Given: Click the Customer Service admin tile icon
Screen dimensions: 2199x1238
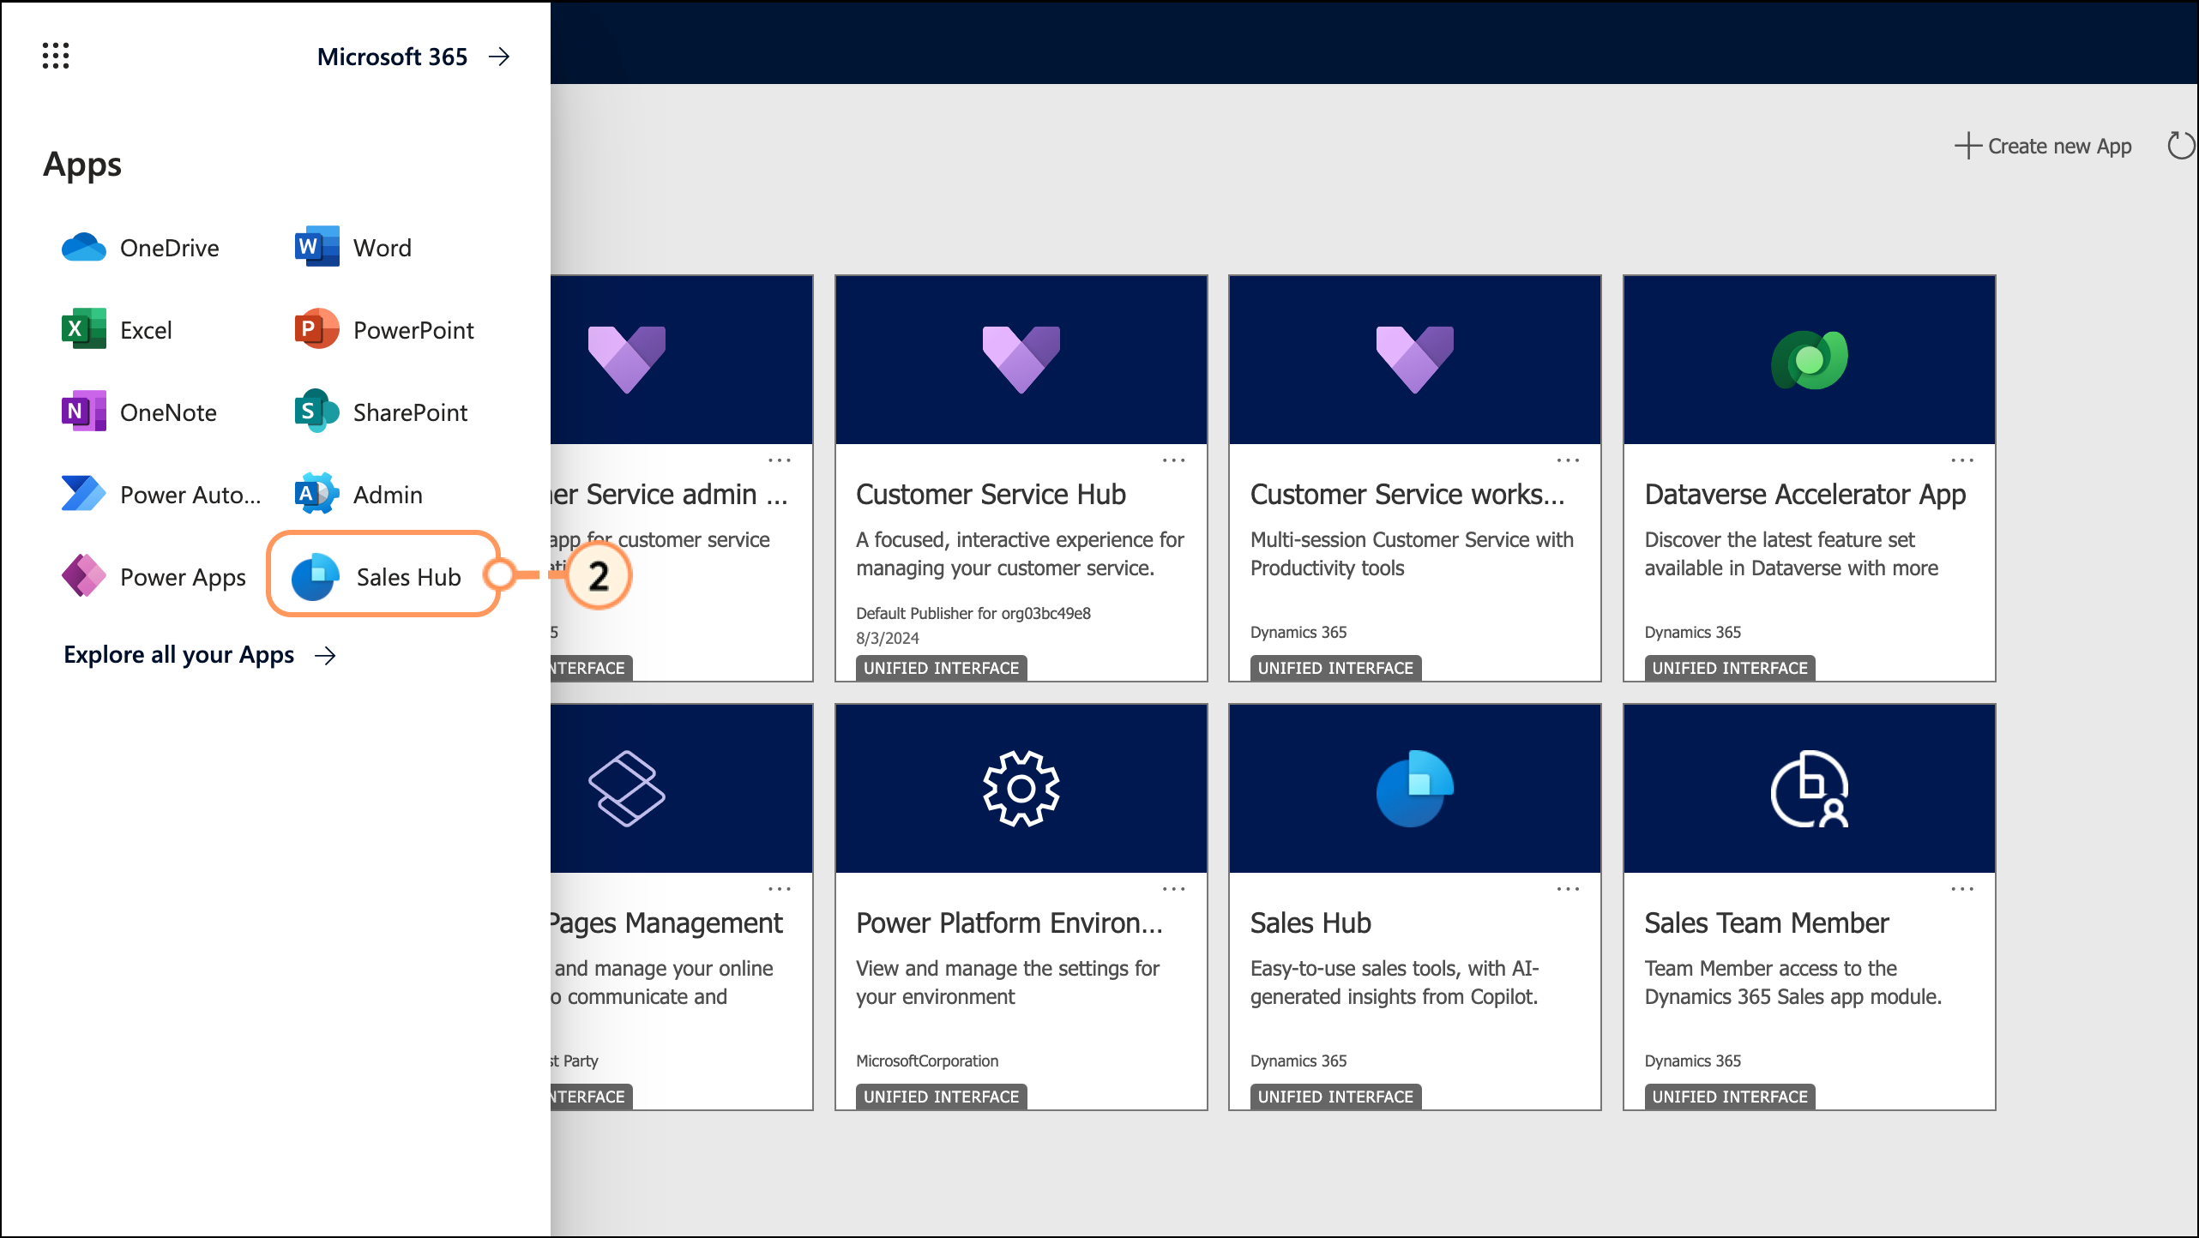Looking at the screenshot, I should [x=627, y=359].
